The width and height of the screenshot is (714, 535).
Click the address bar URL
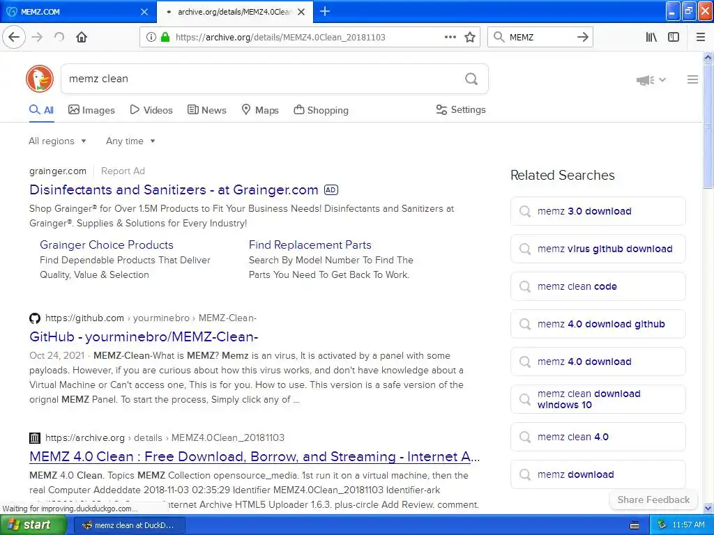coord(280,38)
